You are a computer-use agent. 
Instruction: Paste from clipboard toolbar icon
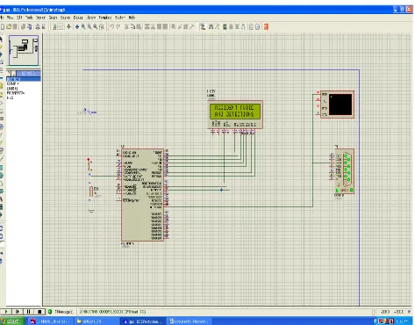(x=139, y=27)
